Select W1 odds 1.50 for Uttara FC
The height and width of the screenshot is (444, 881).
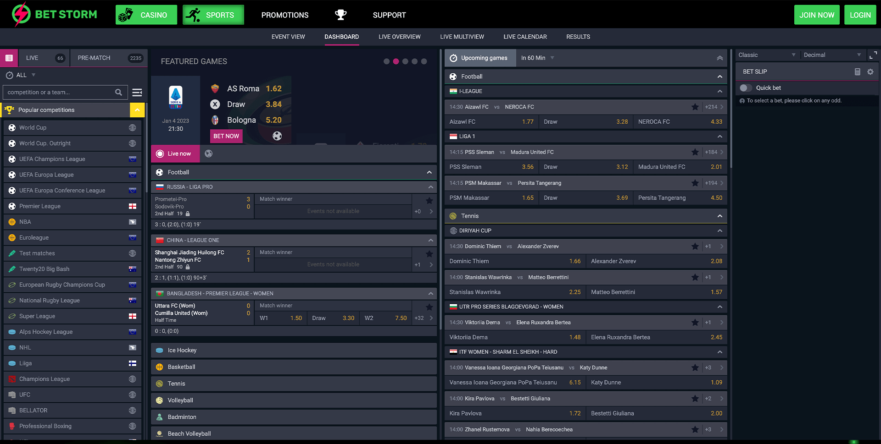coord(281,318)
